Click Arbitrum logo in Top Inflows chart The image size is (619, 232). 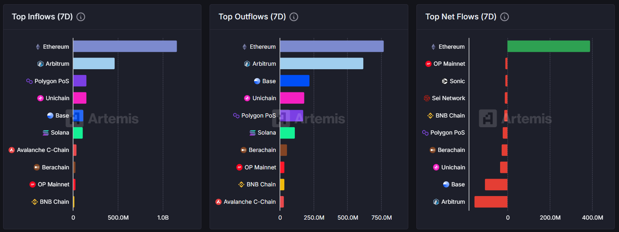40,64
